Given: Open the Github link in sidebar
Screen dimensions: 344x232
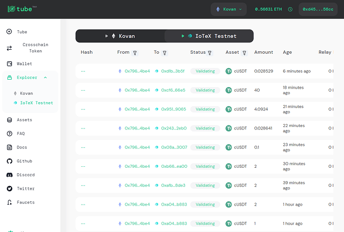Looking at the screenshot, I should (24, 161).
